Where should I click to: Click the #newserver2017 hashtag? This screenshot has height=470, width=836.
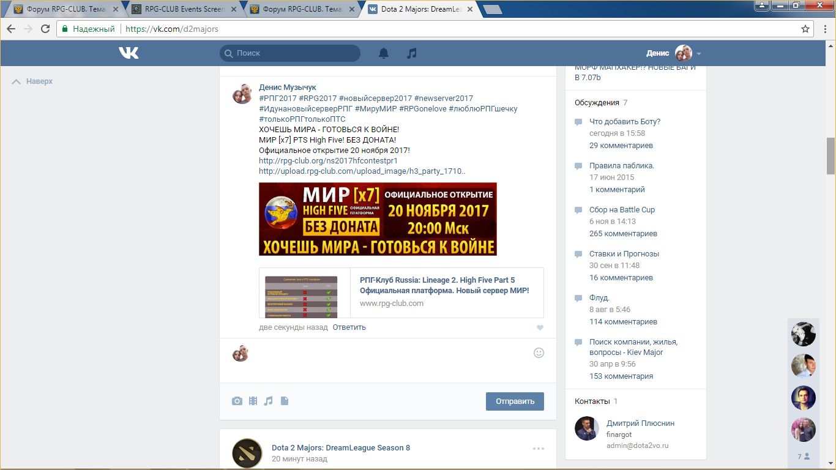(x=444, y=99)
